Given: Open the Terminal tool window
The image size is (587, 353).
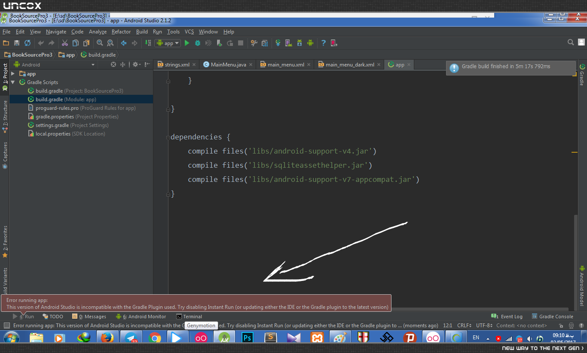Looking at the screenshot, I should pyautogui.click(x=189, y=317).
